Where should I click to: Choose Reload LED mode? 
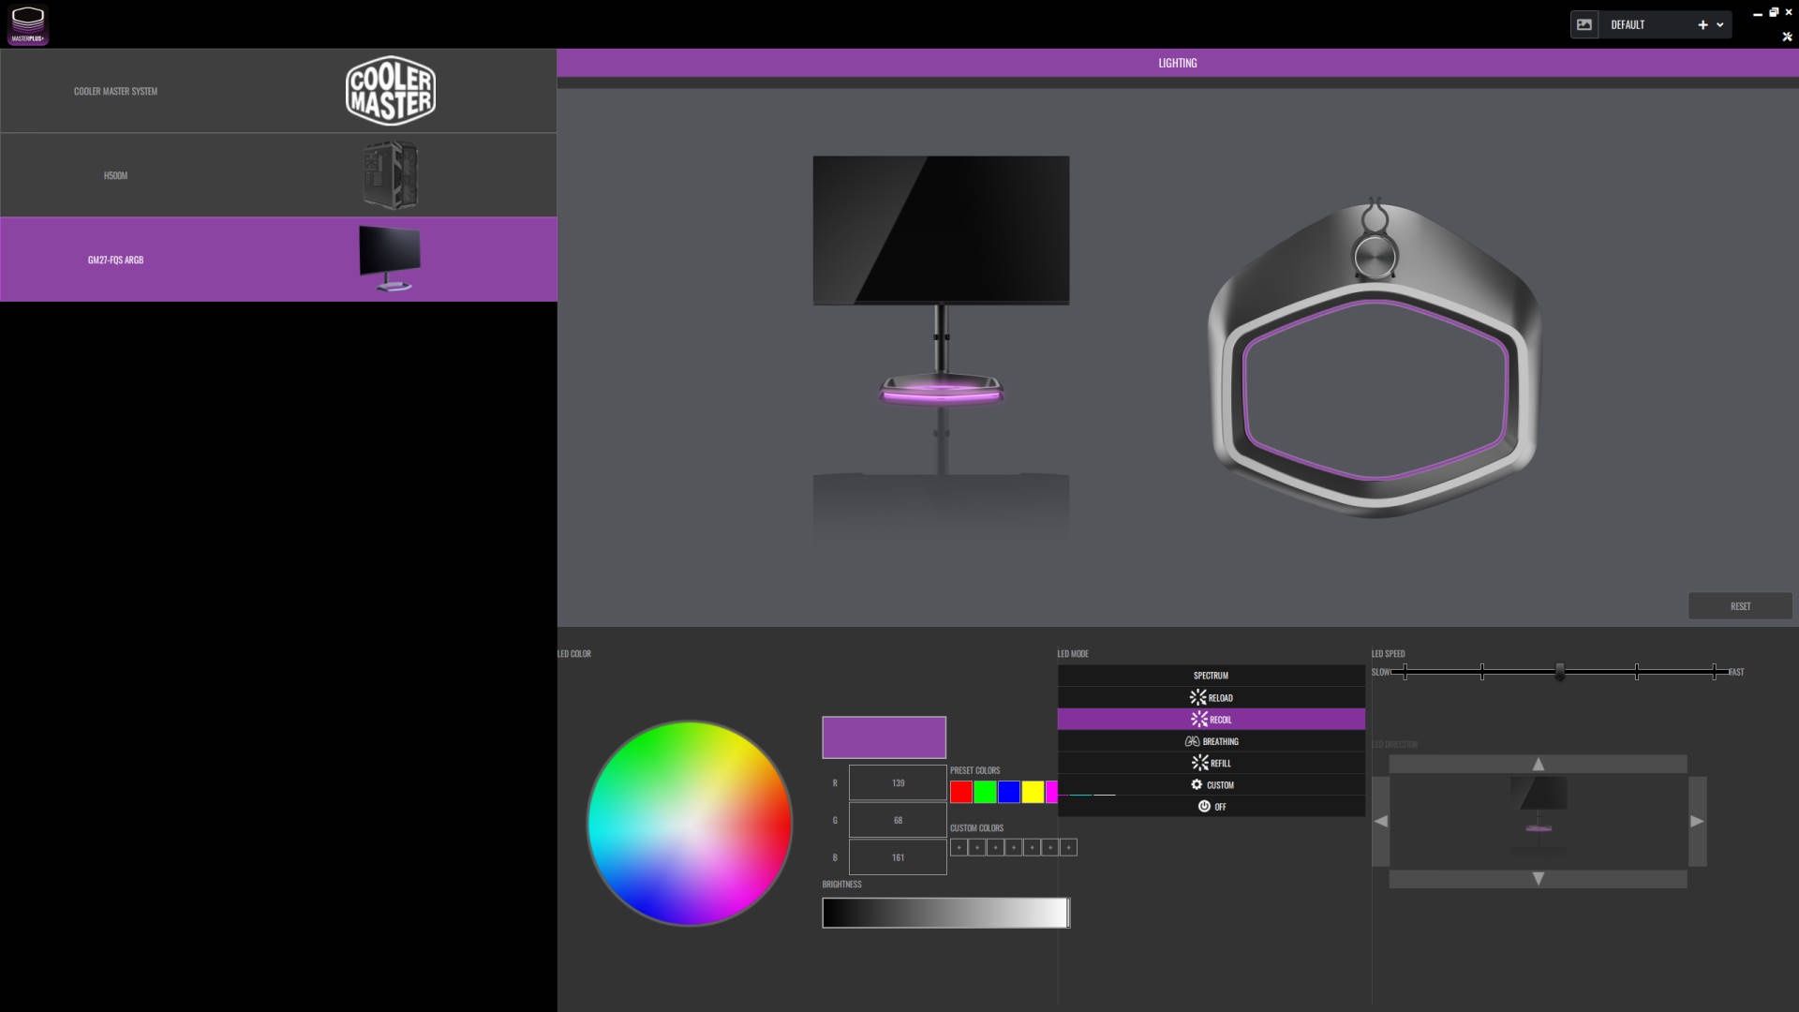tap(1211, 698)
